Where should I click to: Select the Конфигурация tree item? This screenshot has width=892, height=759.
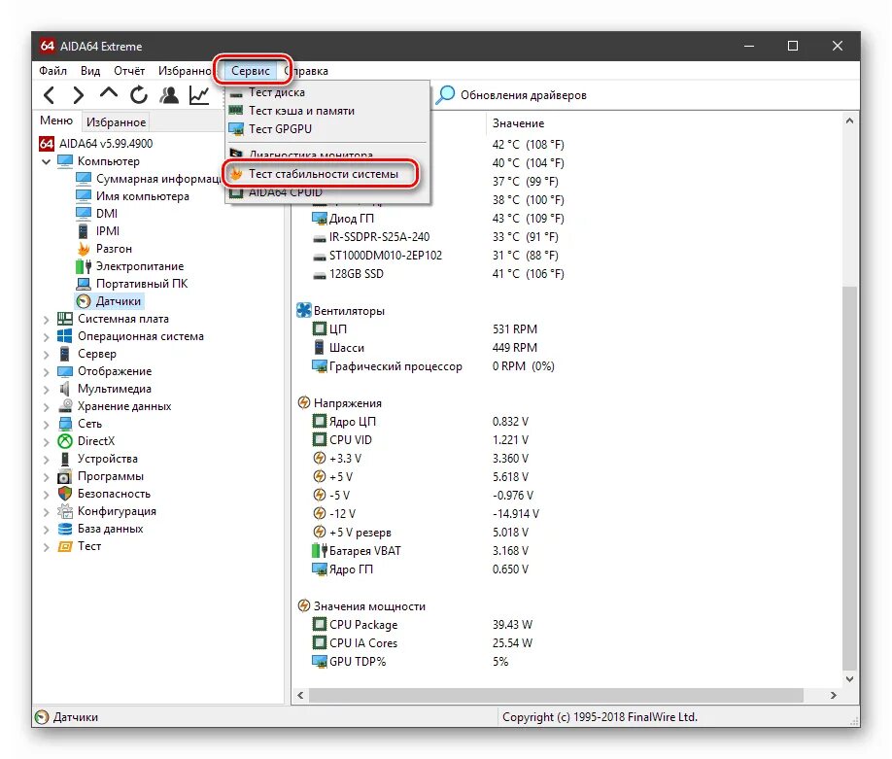[107, 511]
